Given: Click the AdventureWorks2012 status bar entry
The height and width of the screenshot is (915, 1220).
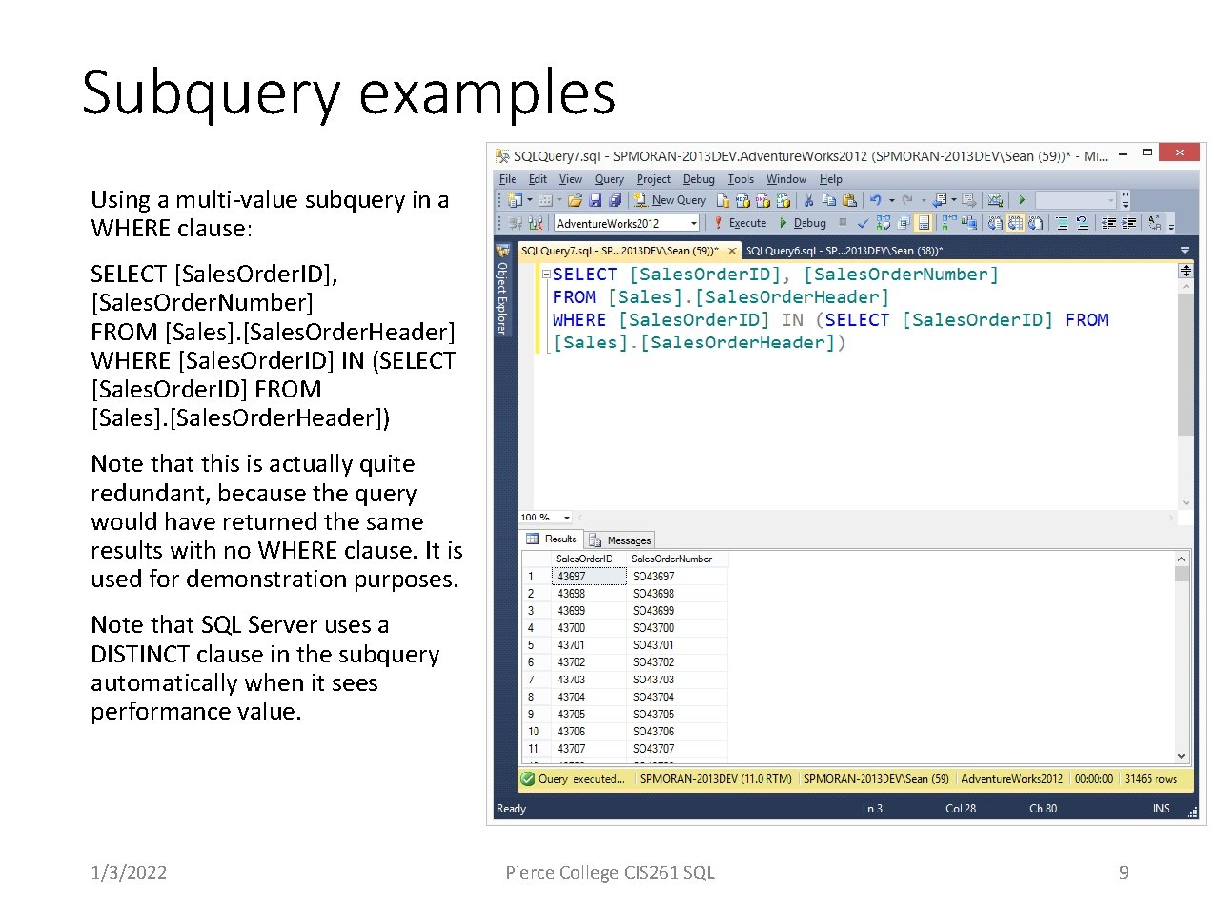Looking at the screenshot, I should click(1011, 779).
